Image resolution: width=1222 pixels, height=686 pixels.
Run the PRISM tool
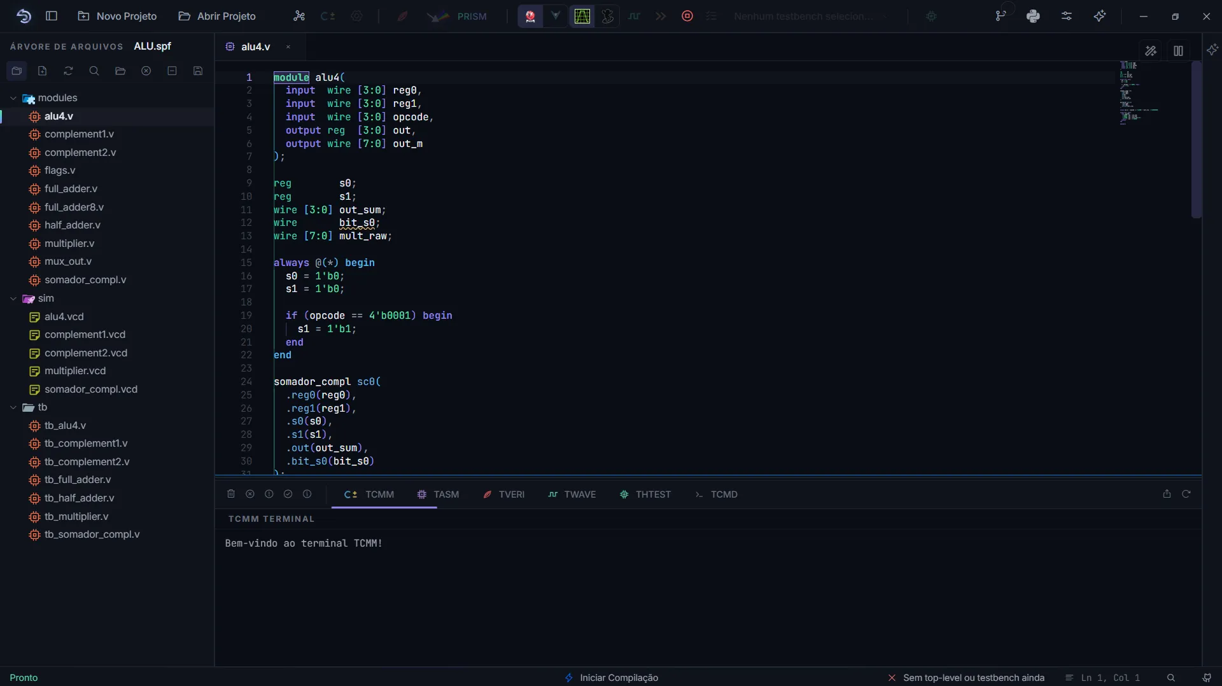tap(457, 16)
